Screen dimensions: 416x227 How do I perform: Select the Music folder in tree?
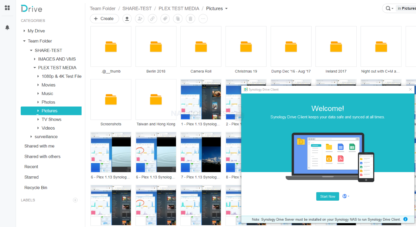(47, 93)
